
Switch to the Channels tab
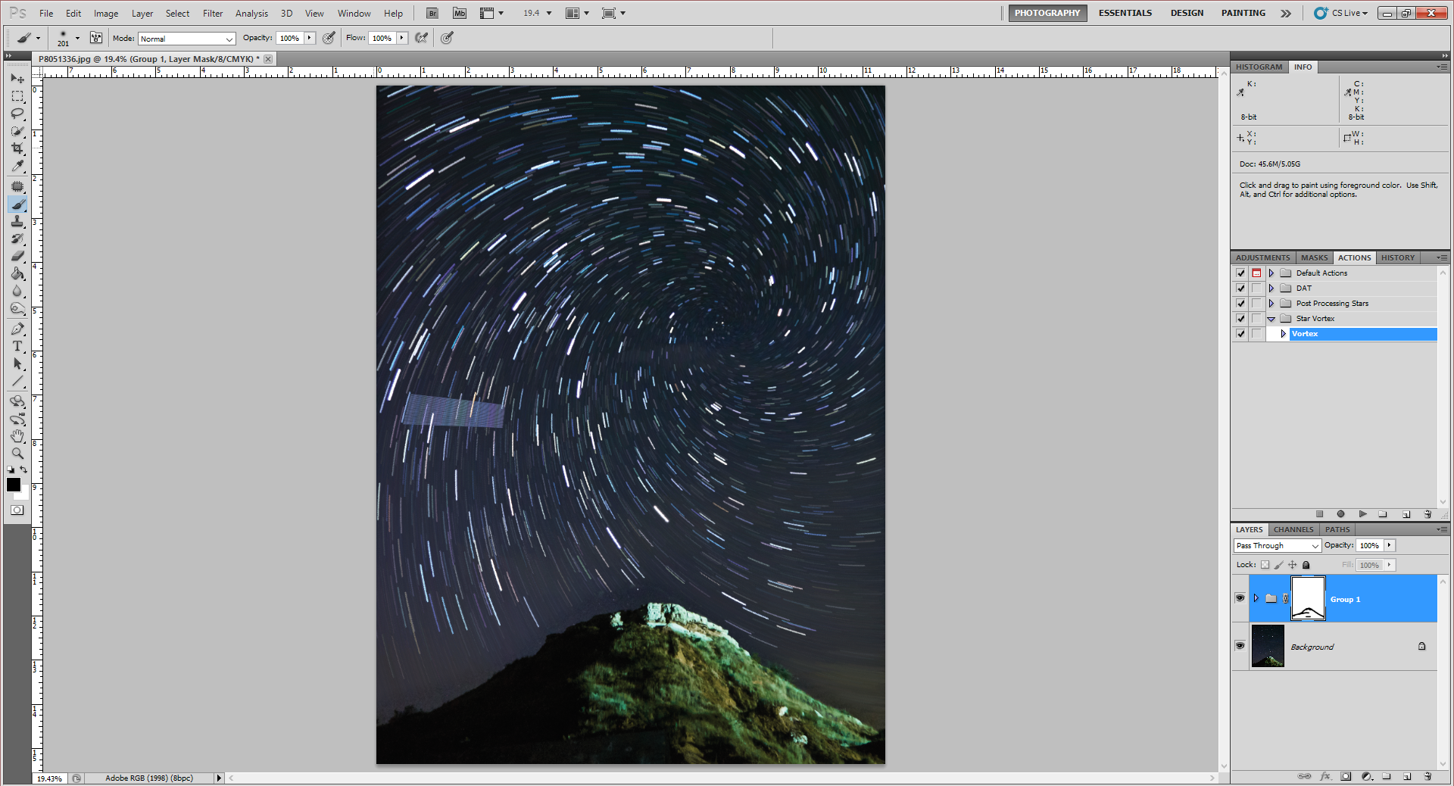(1292, 529)
